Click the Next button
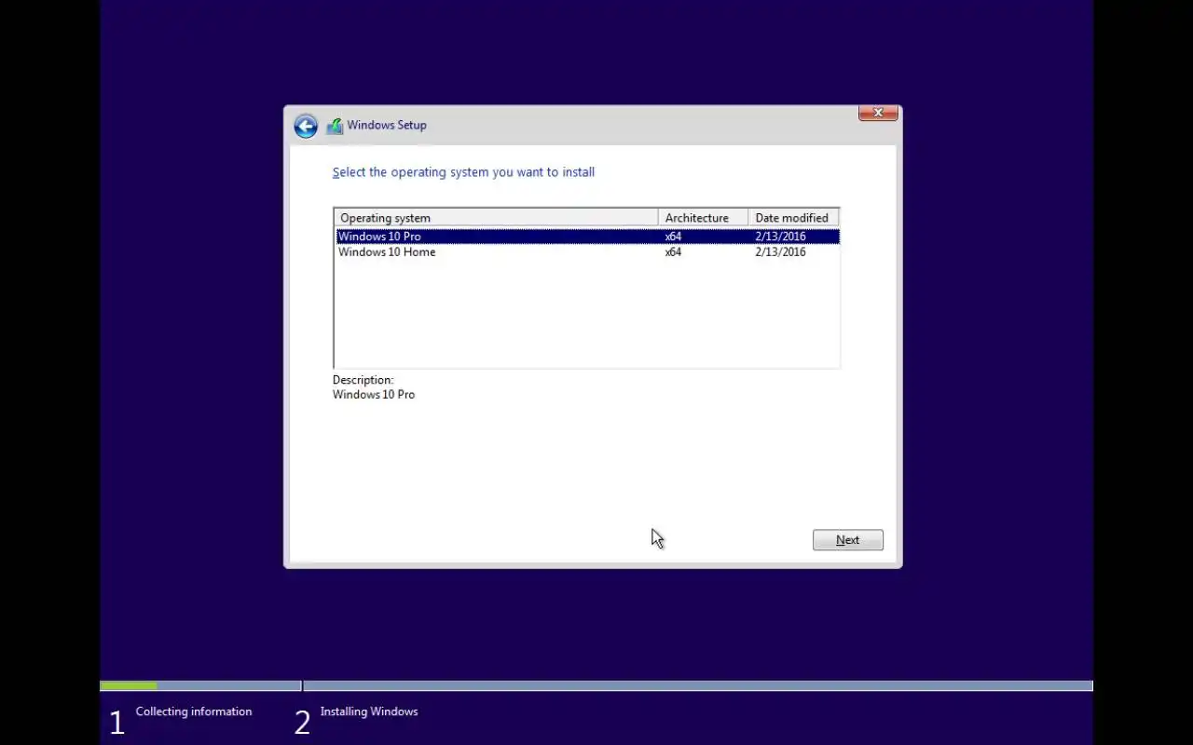The image size is (1193, 745). coord(847,540)
